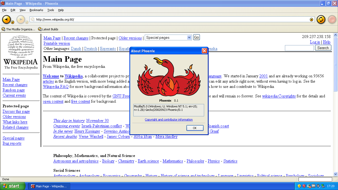Expand the Special pages combo box

[189, 37]
